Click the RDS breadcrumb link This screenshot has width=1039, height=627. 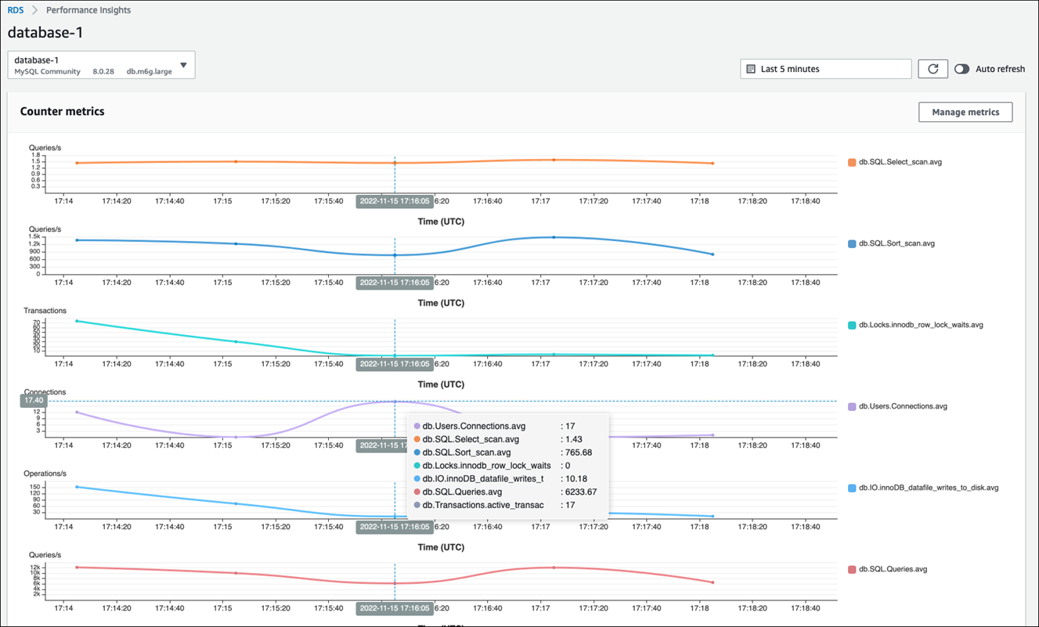(15, 9)
